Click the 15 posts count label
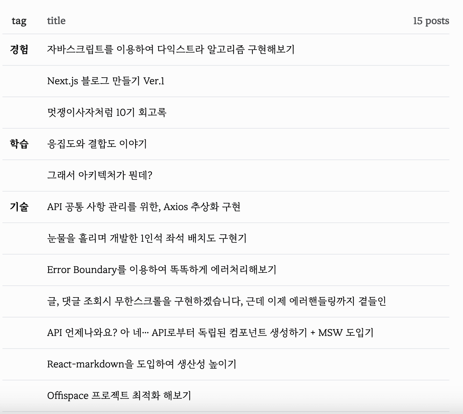Screen dimensions: 463x414 (x=431, y=21)
